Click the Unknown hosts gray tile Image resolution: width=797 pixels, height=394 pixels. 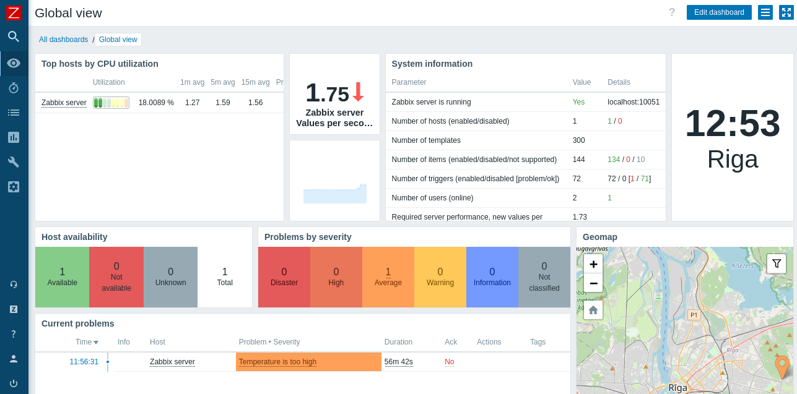coord(170,277)
